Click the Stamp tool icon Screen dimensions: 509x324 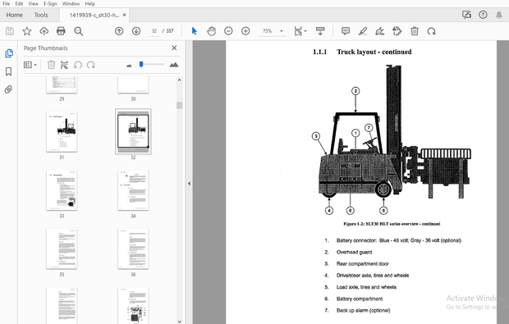pyautogui.click(x=397, y=31)
